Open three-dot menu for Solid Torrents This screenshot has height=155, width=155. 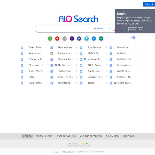point(106,48)
